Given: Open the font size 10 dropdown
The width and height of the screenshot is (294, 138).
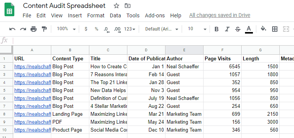Looking at the screenshot, I should 197,29.
